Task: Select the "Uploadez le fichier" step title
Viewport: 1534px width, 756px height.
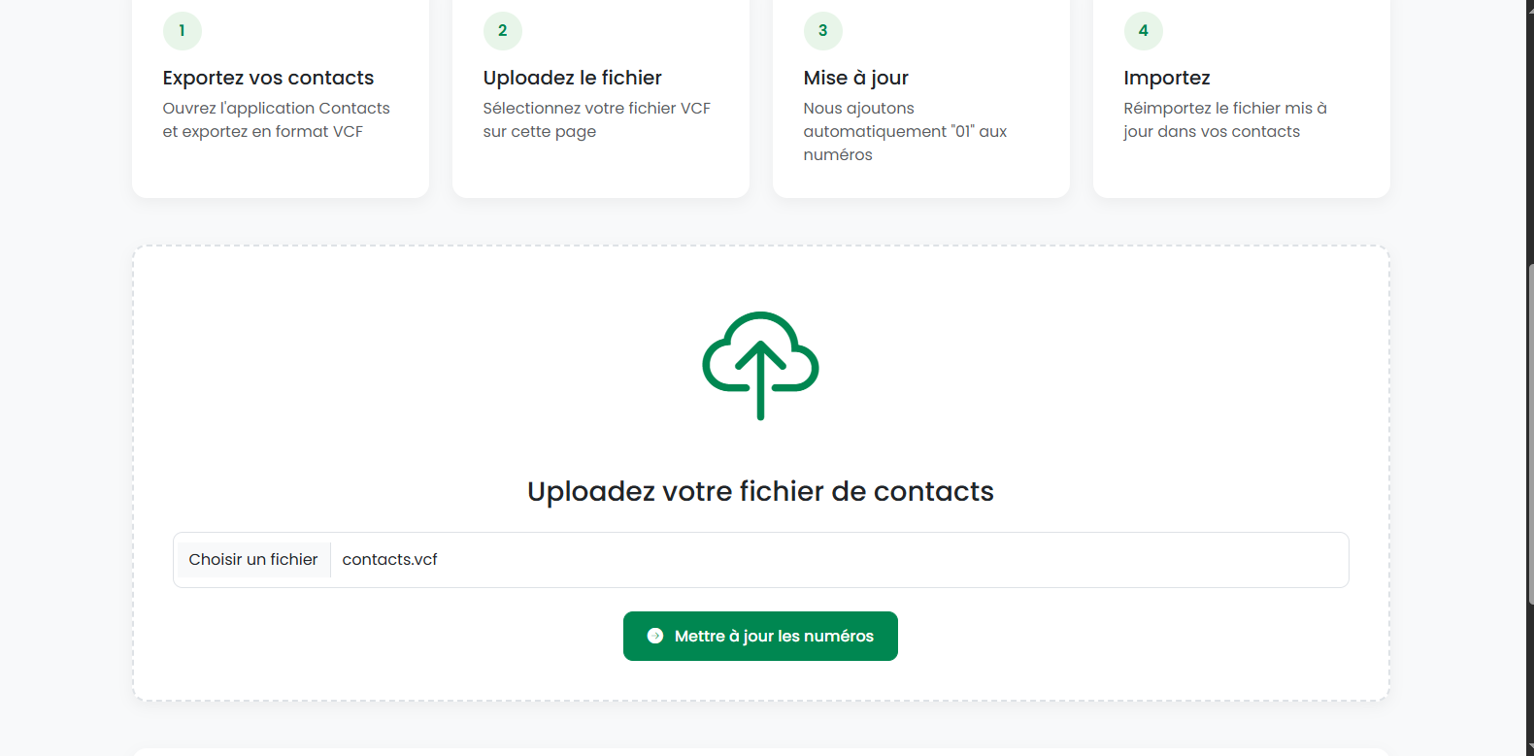Action: tap(572, 78)
